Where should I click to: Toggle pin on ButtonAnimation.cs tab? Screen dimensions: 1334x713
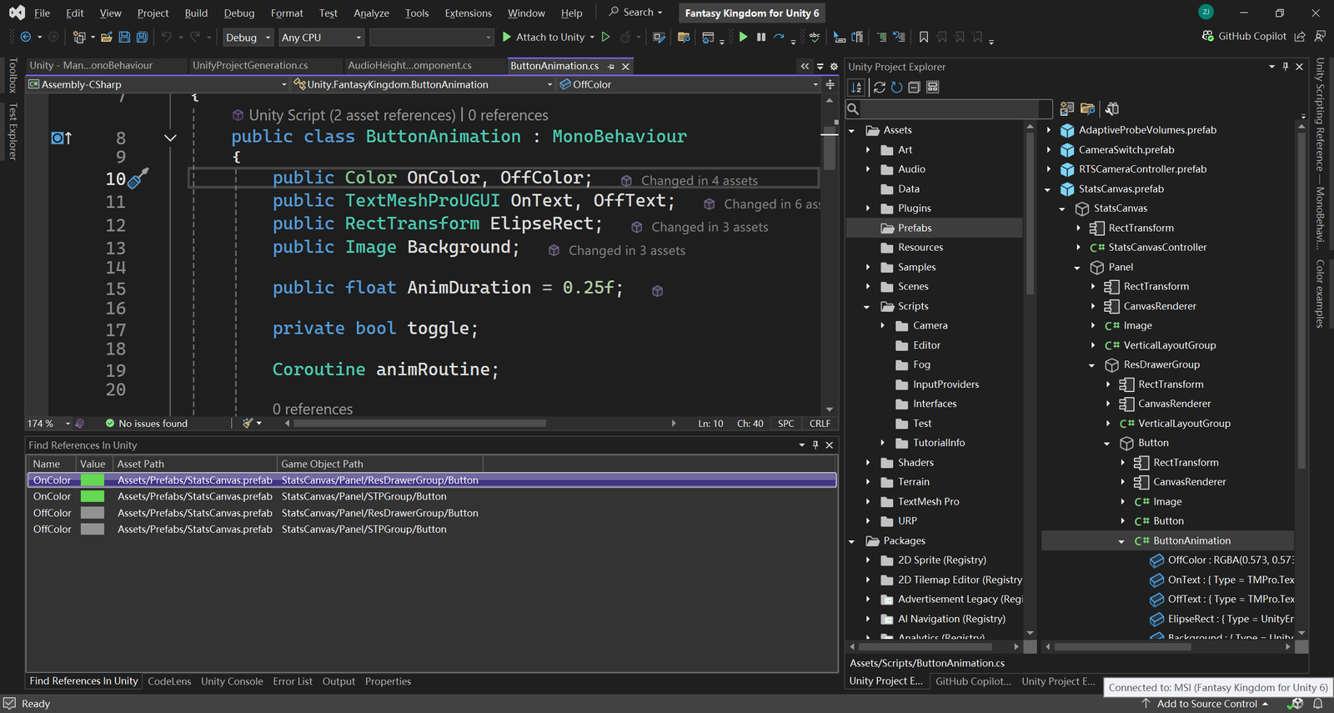click(x=611, y=66)
